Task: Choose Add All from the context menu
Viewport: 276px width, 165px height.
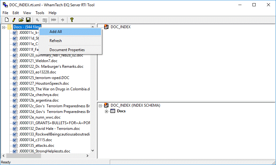Action: [70, 32]
